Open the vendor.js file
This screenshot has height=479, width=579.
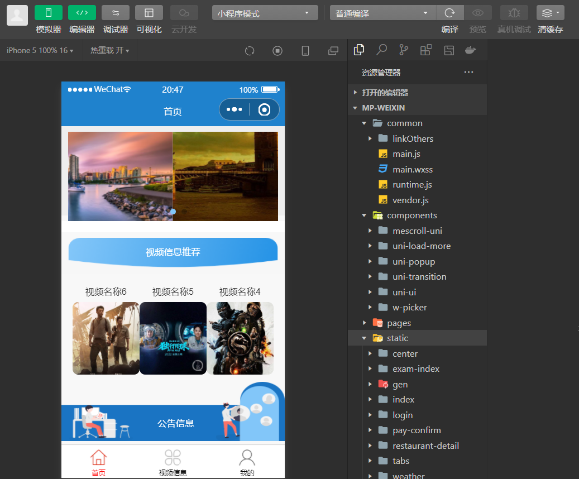click(417, 200)
